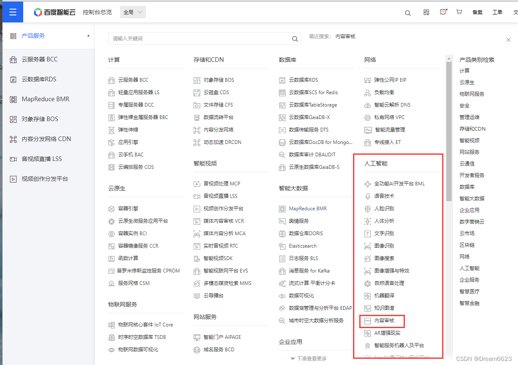Open 知识图谱 link
518x365 pixels.
pos(384,308)
